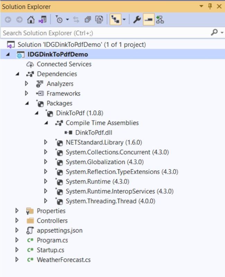
Task: Expand System.Globalization (4.3.0)
Action: click(46, 162)
